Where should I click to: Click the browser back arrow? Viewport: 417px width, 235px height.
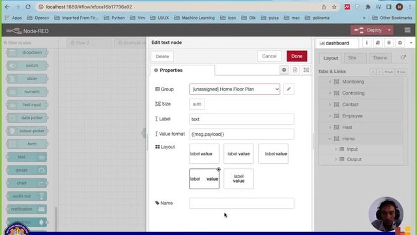7,7
